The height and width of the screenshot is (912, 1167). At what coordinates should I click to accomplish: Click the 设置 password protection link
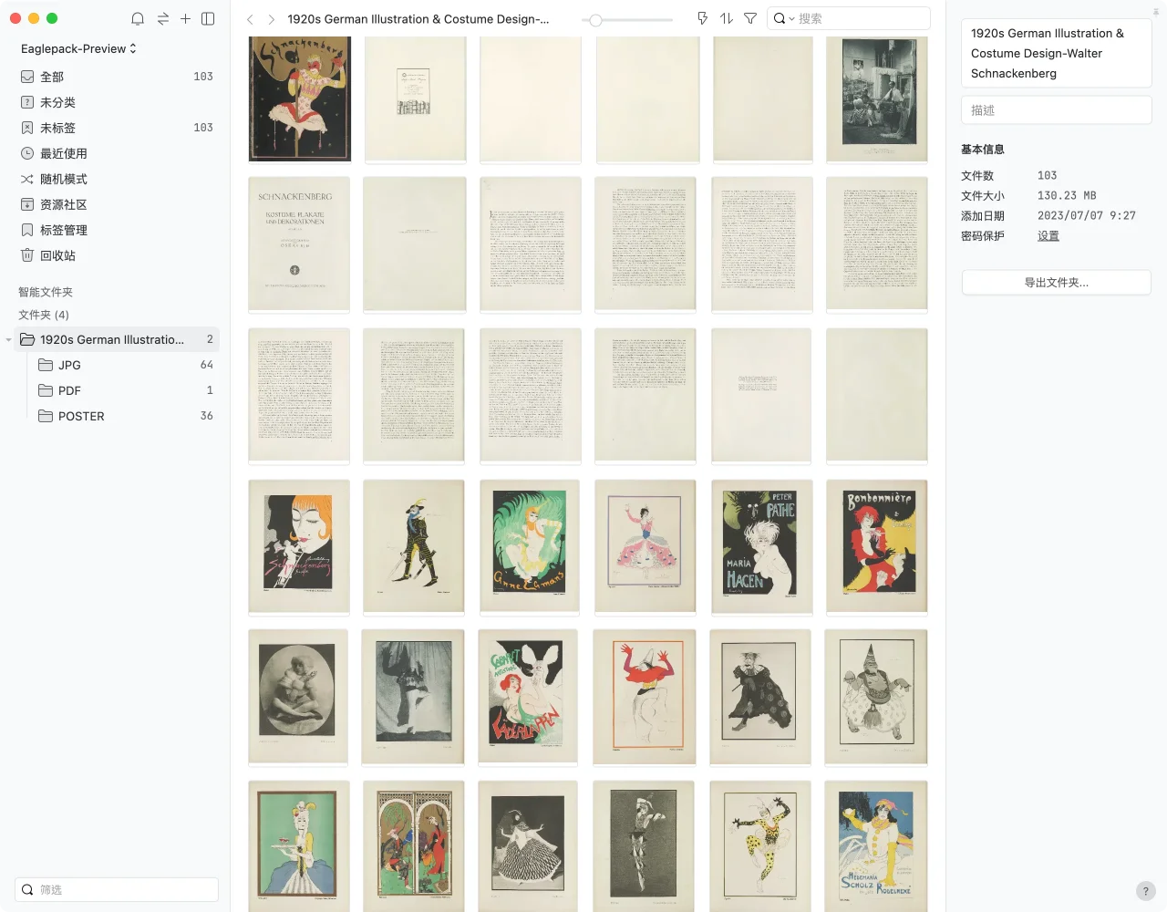tap(1048, 235)
